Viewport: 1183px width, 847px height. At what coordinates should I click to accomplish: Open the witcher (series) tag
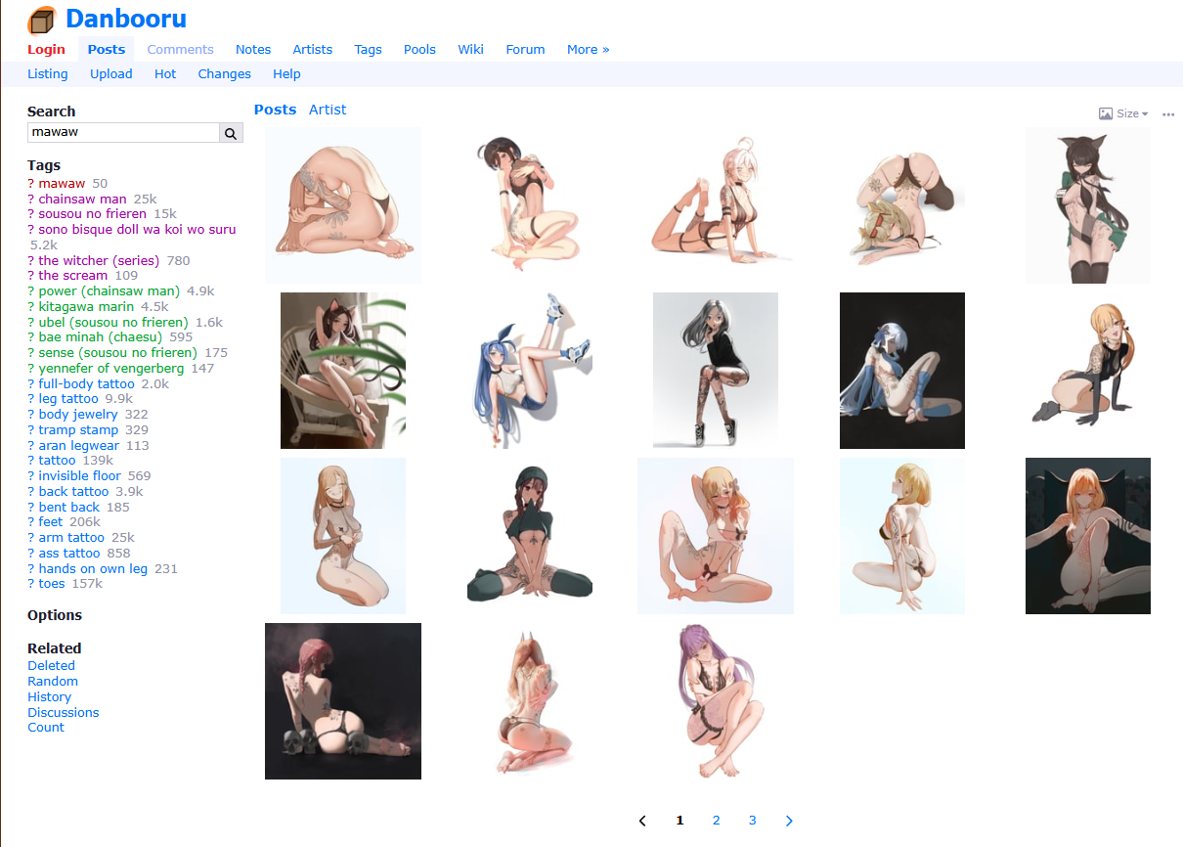(99, 261)
